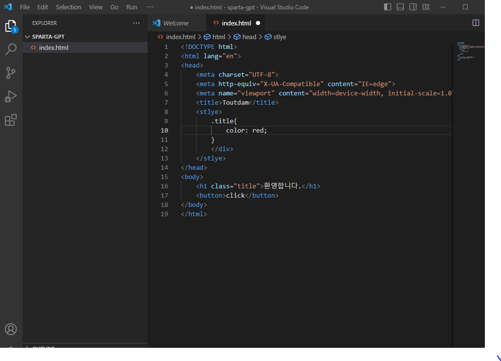Open the Extensions view icon
This screenshot has height=361, width=501.
click(x=11, y=120)
